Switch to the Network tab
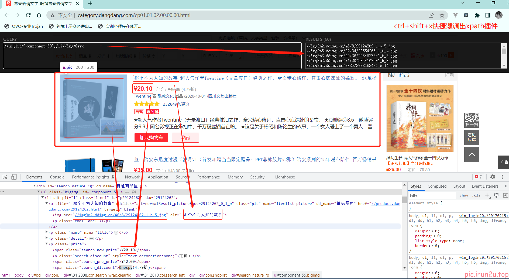The width and height of the screenshot is (509, 279). pos(132,177)
